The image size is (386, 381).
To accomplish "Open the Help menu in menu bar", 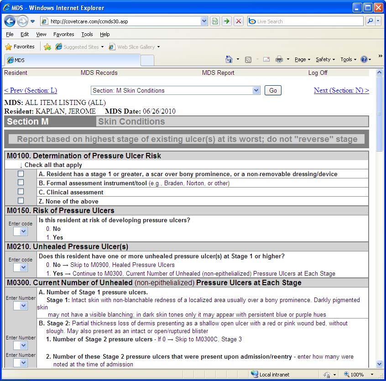I will tap(104, 34).
